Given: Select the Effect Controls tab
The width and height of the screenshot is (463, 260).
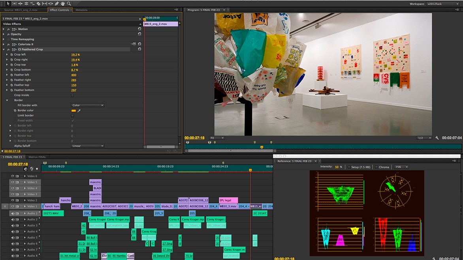Looking at the screenshot, I should point(59,10).
